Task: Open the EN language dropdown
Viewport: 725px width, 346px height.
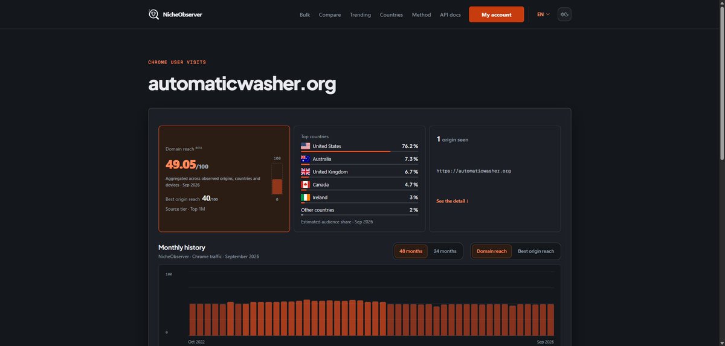Action: tap(543, 14)
